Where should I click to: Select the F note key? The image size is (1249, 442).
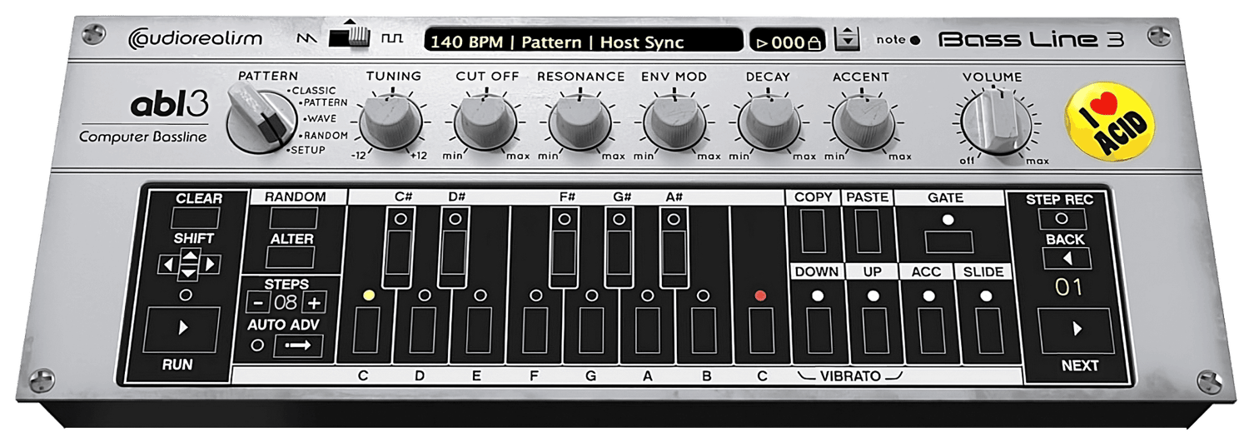tap(534, 329)
